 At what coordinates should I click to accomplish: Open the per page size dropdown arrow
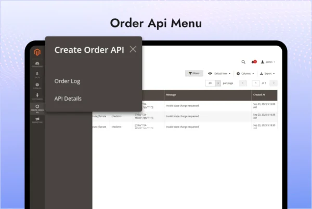click(218, 83)
